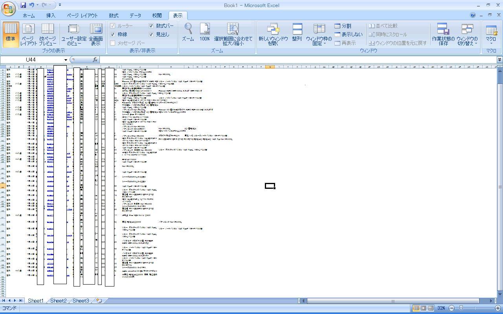Expand the マクロ macros dropdown
The height and width of the screenshot is (314, 503).
point(491,34)
